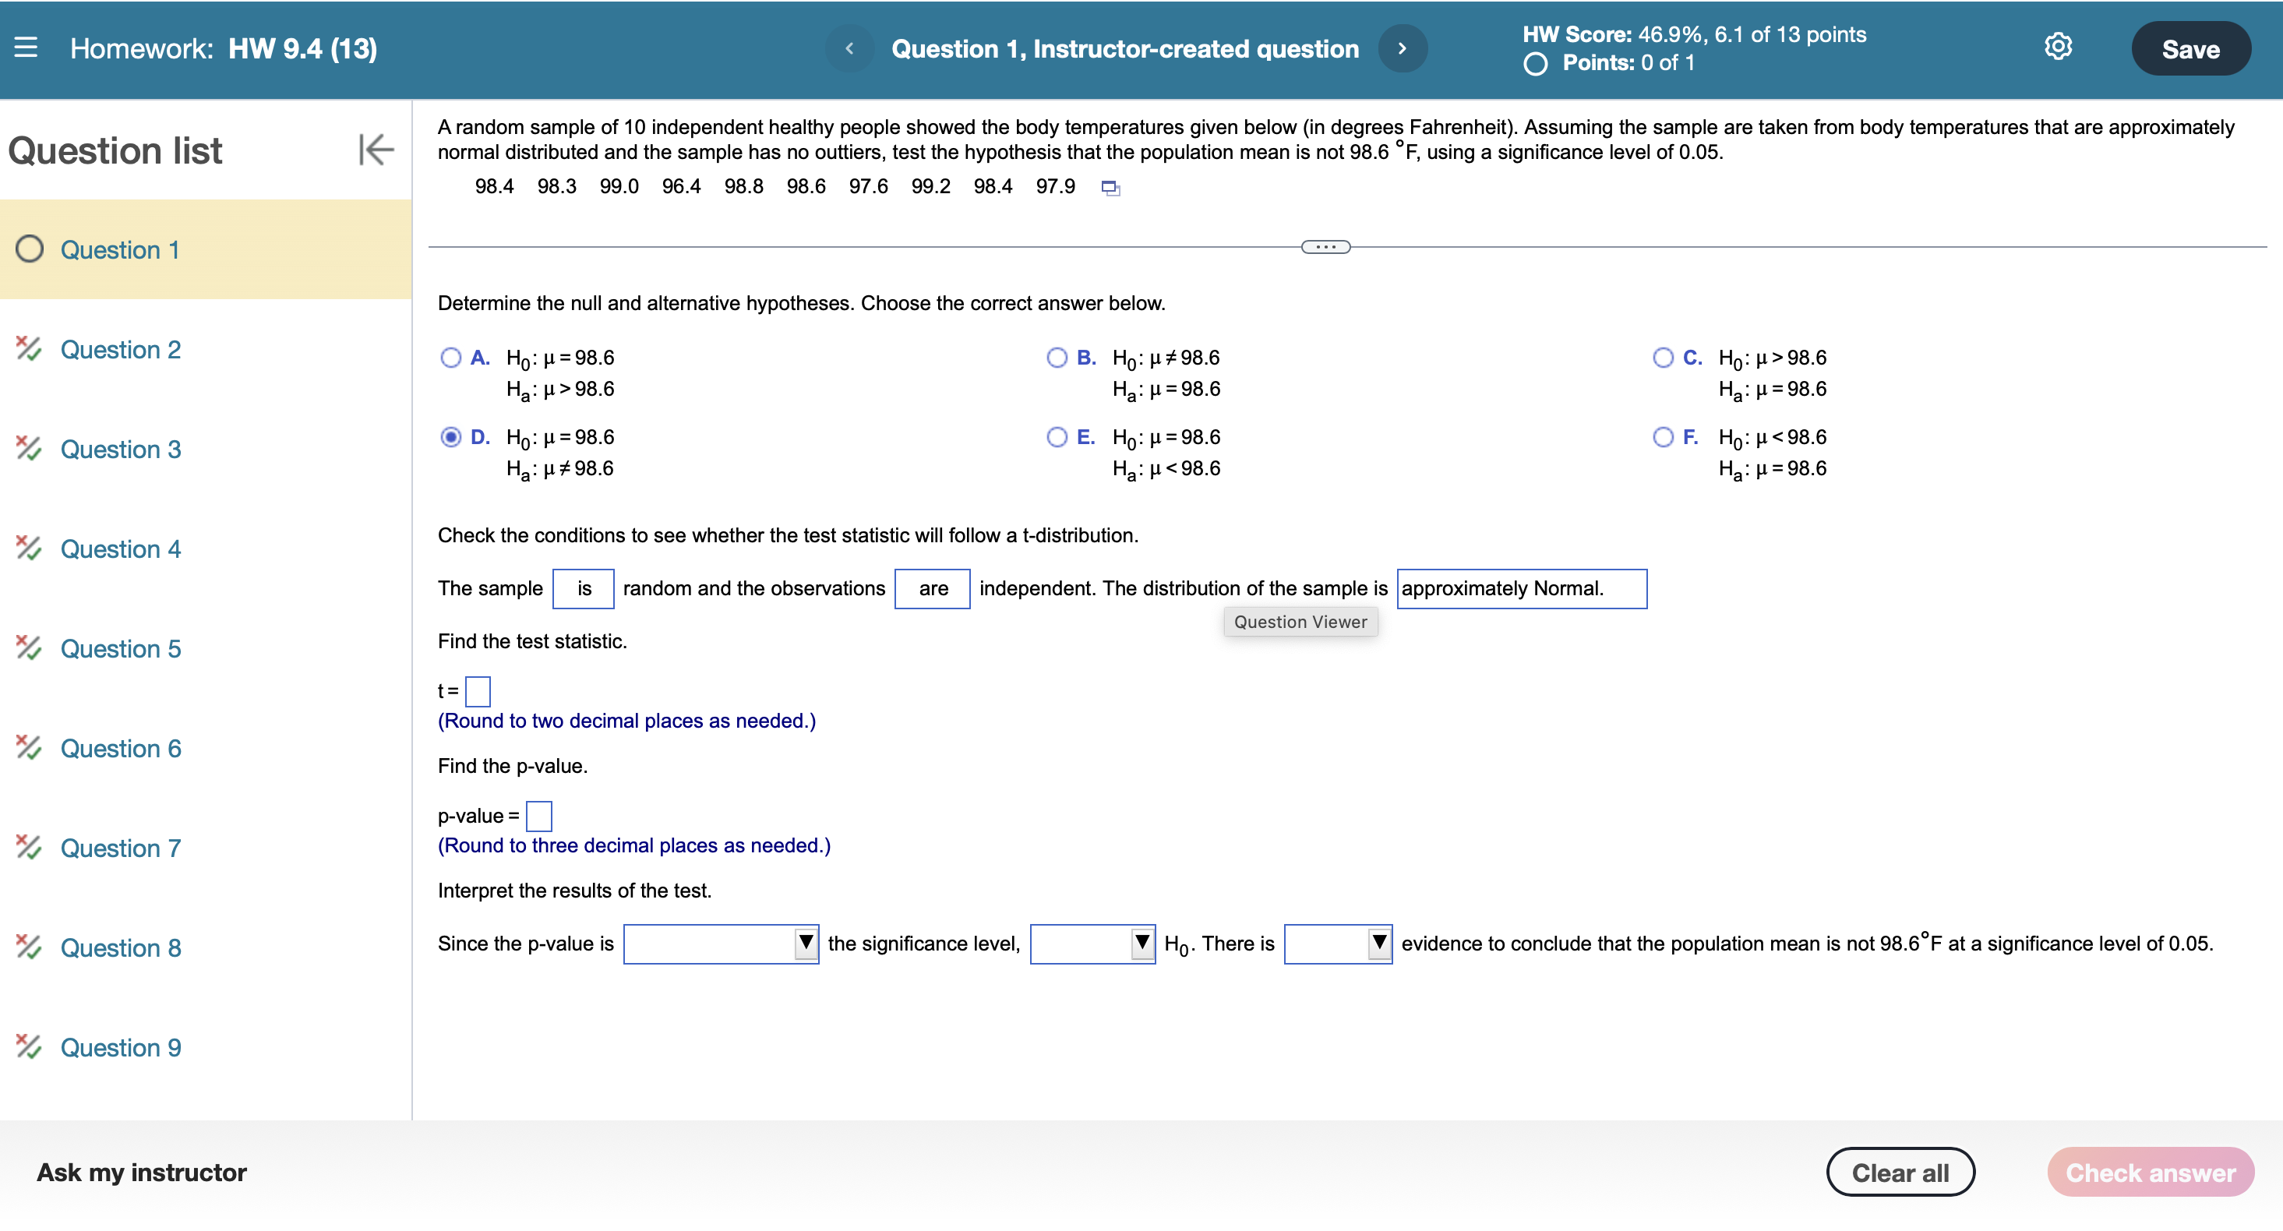Open data table popup icon
Viewport: 2283px width, 1231px height.
point(1110,188)
